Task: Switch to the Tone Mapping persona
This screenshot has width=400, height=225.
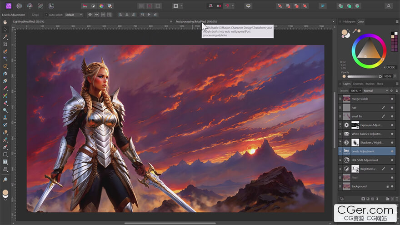Action: pyautogui.click(x=40, y=6)
